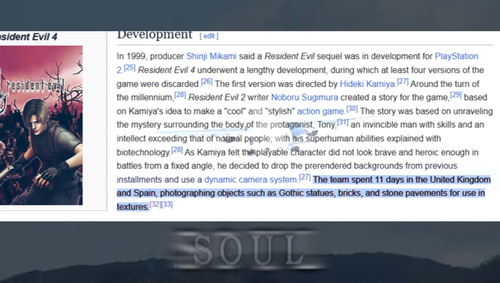The image size is (500, 283).
Task: Click the highlighted words United Kingdom
Action: [460, 180]
